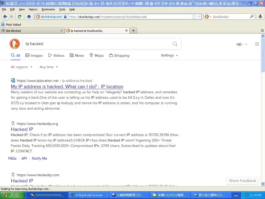Click the Forward navigation arrow
This screenshot has height=199, width=265.
click(x=11, y=17)
